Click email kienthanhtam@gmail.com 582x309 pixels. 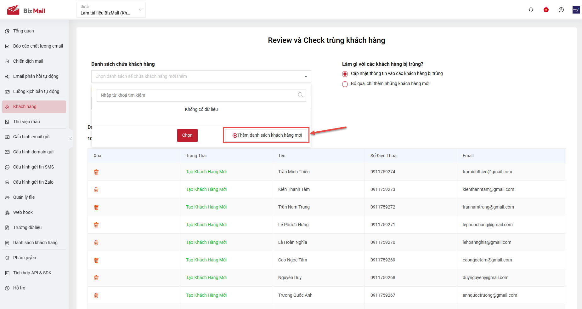tap(488, 189)
